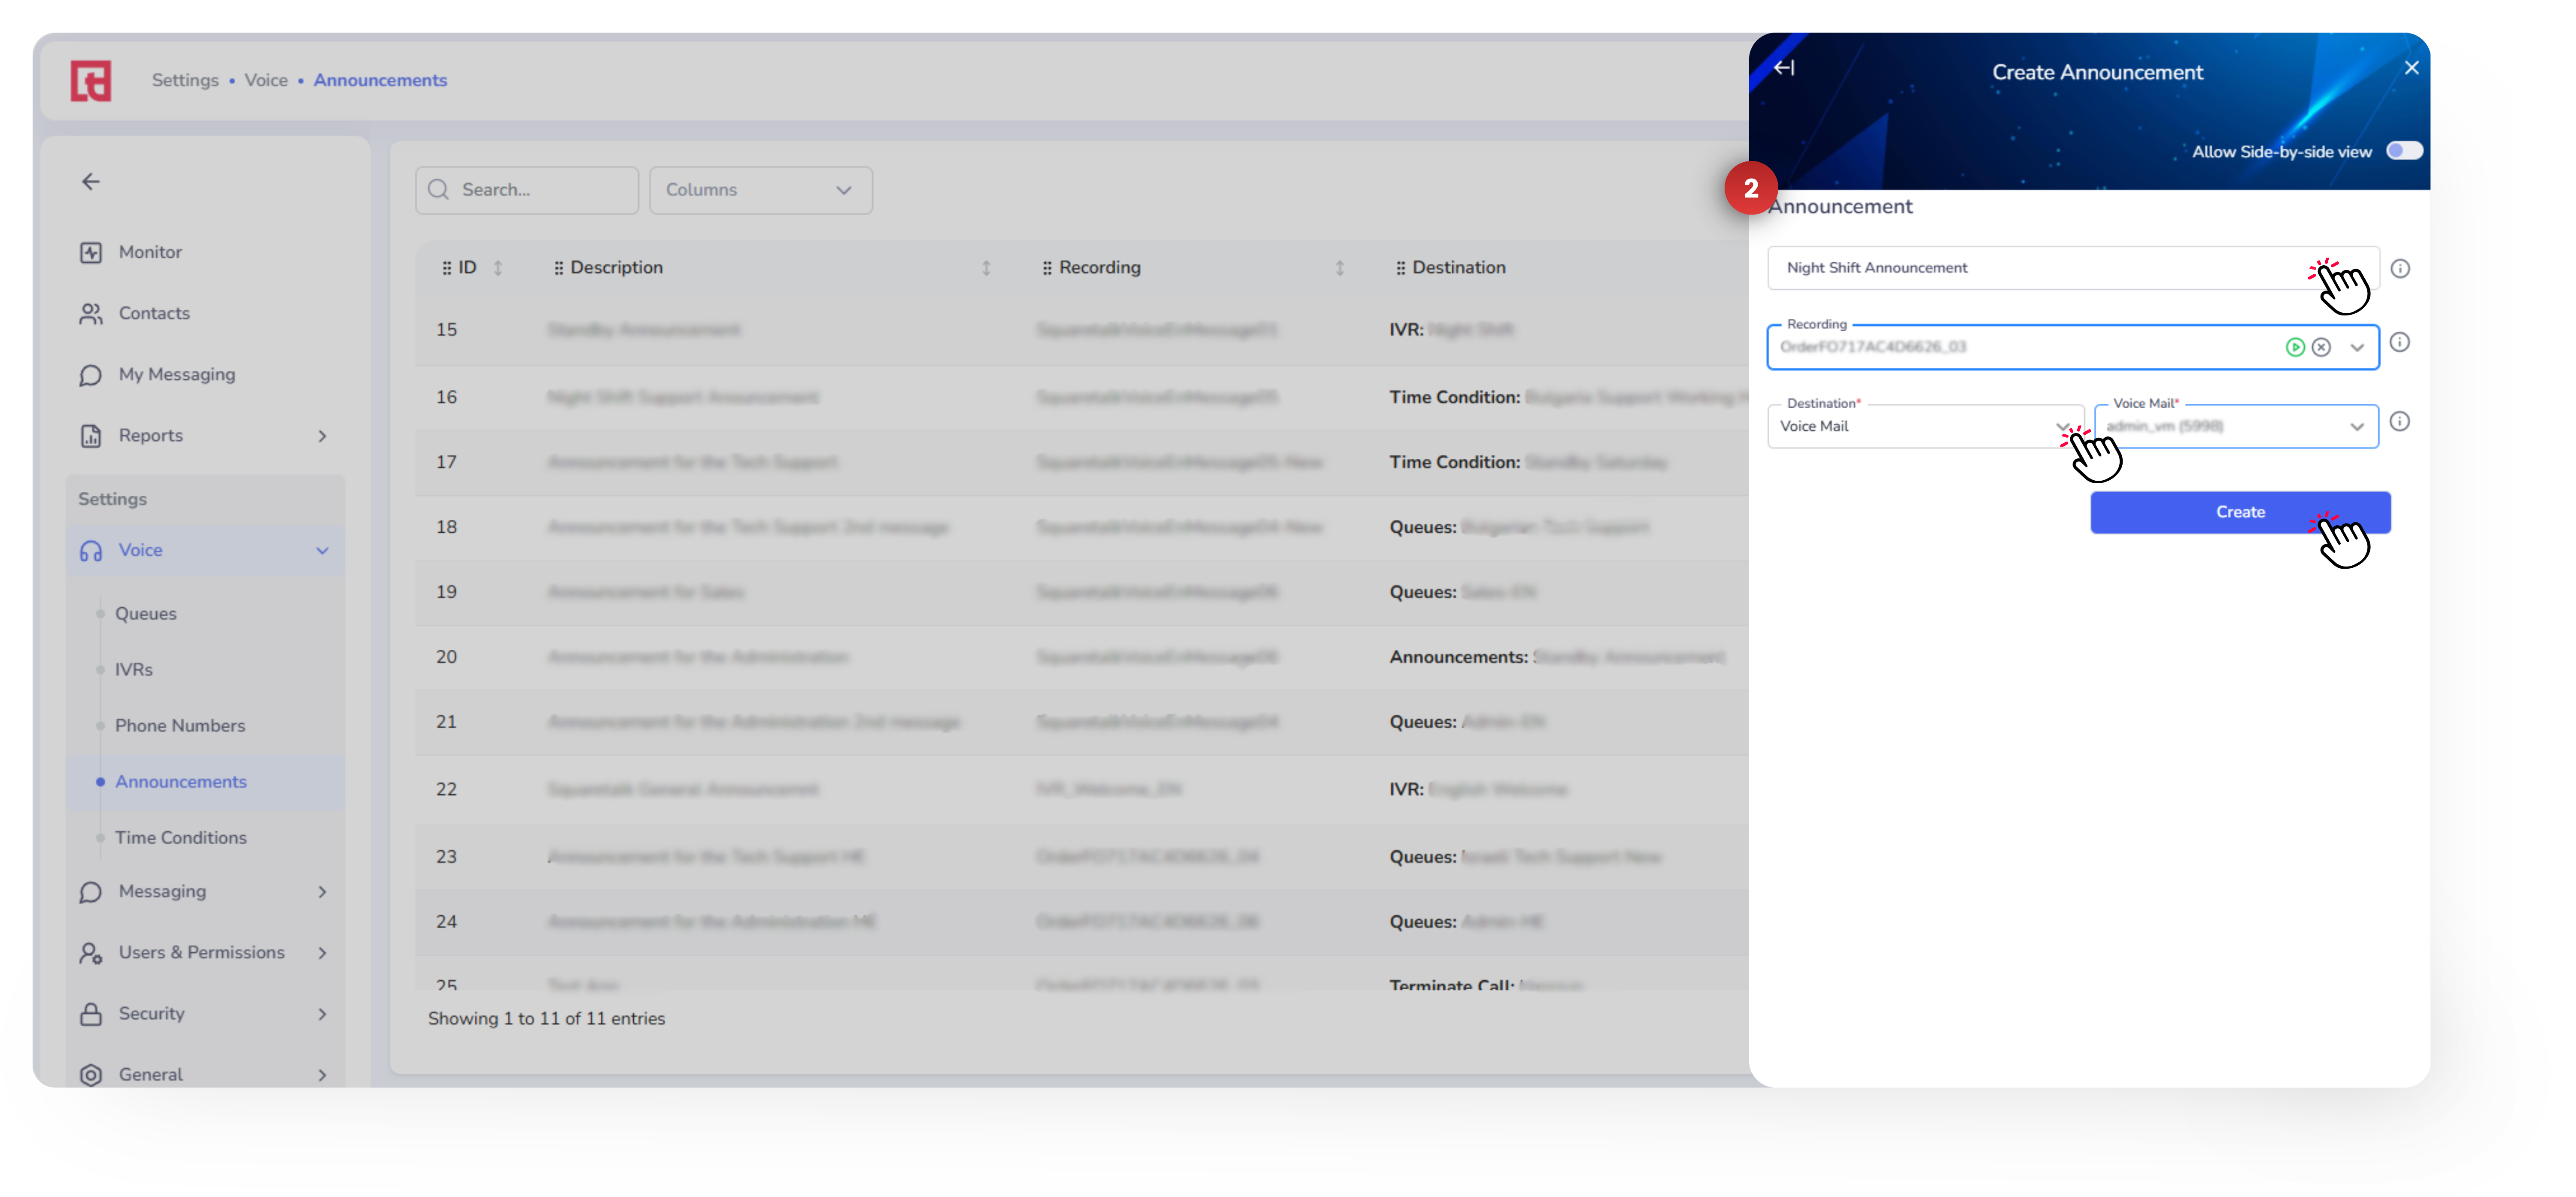Image resolution: width=2576 pixels, height=1197 pixels.
Task: Click the info icon beside Voice Mail
Action: click(2399, 421)
